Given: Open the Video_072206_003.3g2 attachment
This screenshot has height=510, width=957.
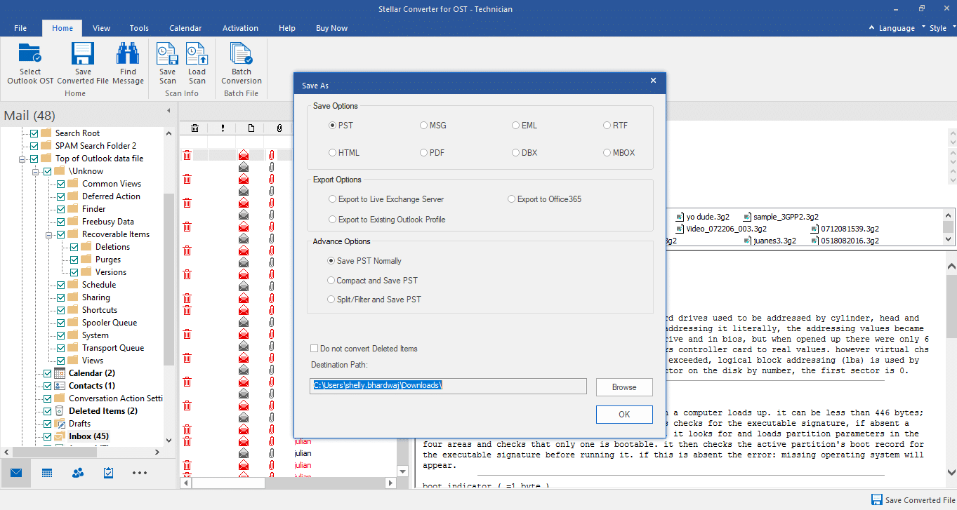Looking at the screenshot, I should tap(721, 229).
